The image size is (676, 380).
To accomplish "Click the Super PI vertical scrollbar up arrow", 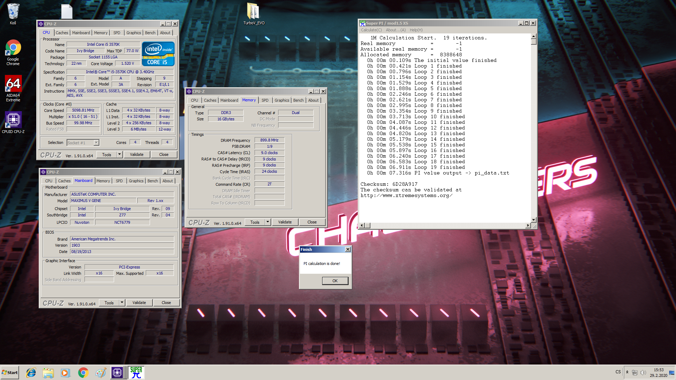I will click(533, 36).
